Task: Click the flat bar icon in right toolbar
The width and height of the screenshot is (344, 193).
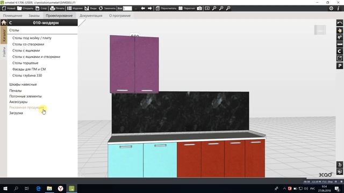Action: pyautogui.click(x=340, y=44)
